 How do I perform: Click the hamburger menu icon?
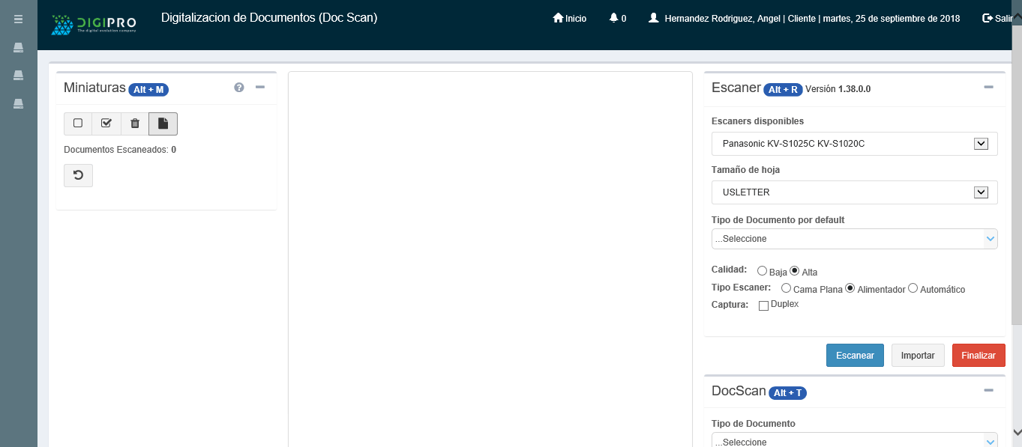click(x=18, y=19)
